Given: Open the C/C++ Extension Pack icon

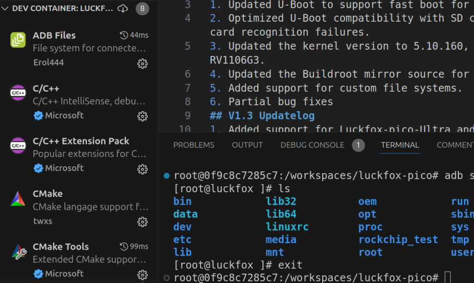Looking at the screenshot, I should tap(18, 145).
